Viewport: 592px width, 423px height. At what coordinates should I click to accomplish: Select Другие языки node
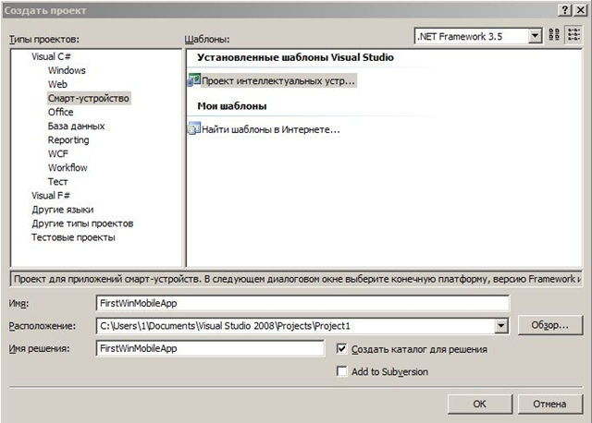pyautogui.click(x=63, y=210)
